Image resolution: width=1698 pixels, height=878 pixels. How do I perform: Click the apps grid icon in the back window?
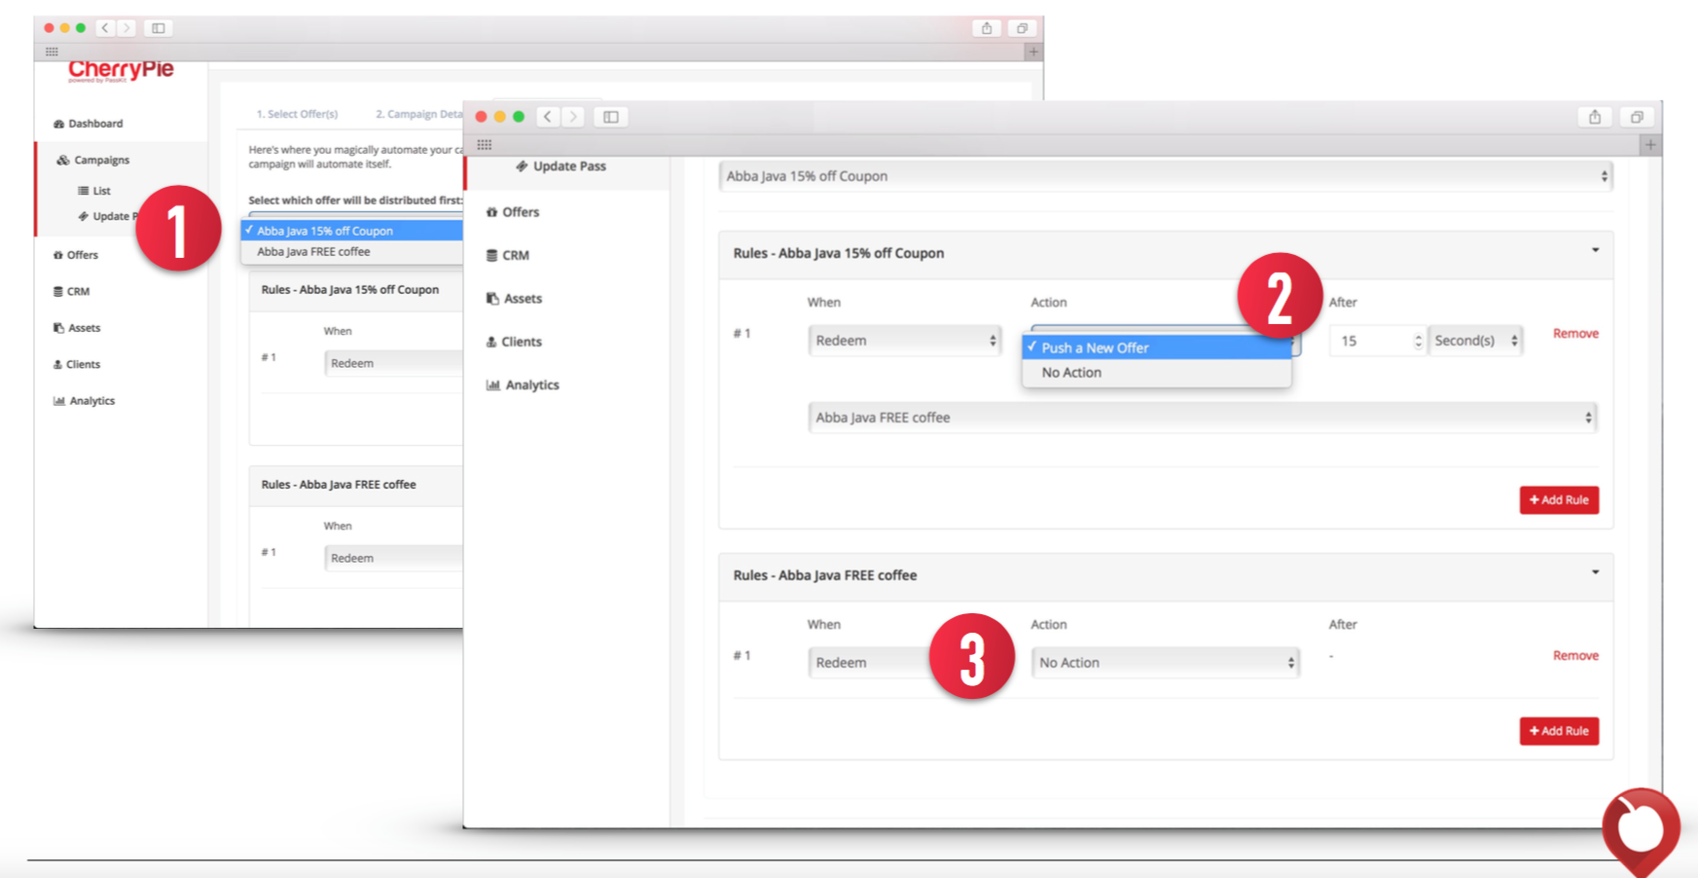coord(52,52)
